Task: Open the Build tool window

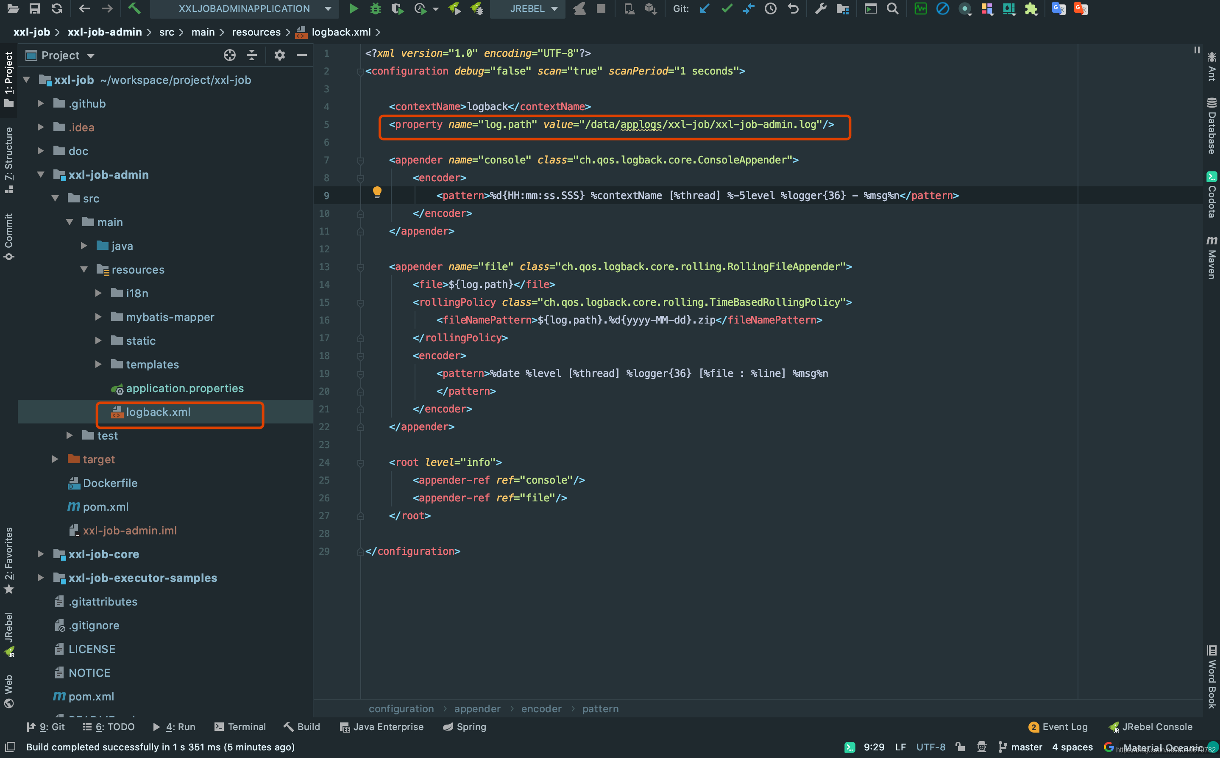Action: click(302, 727)
